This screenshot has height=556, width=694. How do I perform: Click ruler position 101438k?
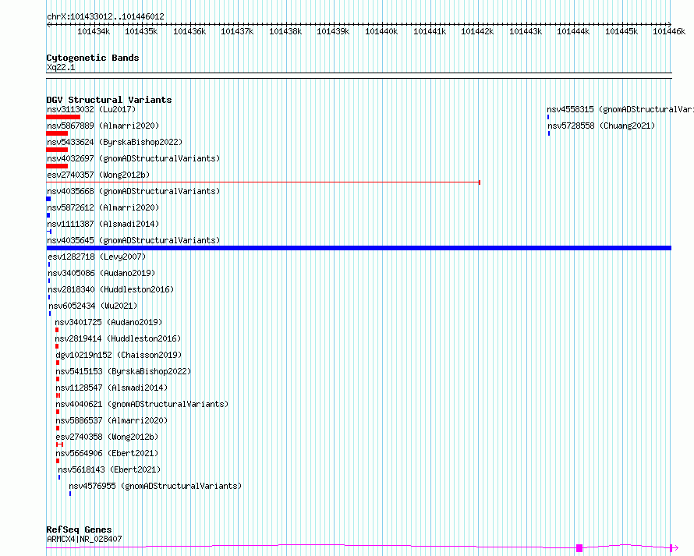[285, 31]
